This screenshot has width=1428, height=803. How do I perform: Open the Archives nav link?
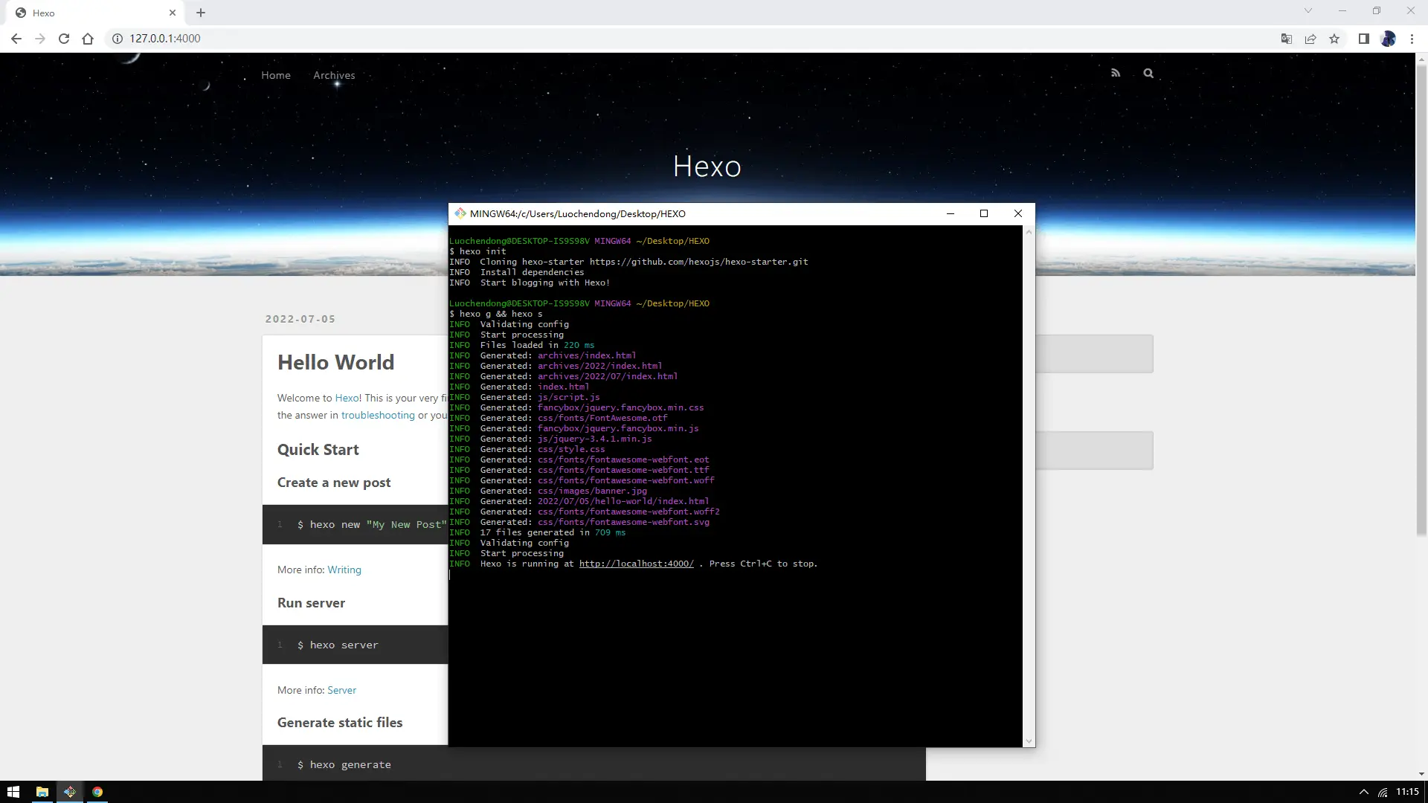pos(334,75)
